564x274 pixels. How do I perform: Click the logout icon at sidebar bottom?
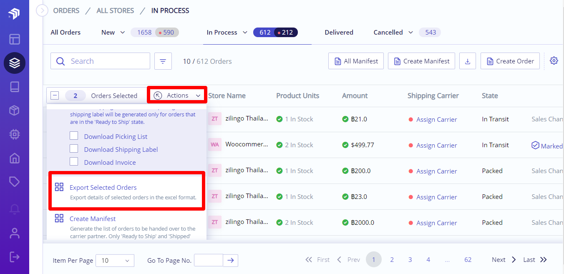coord(15,257)
